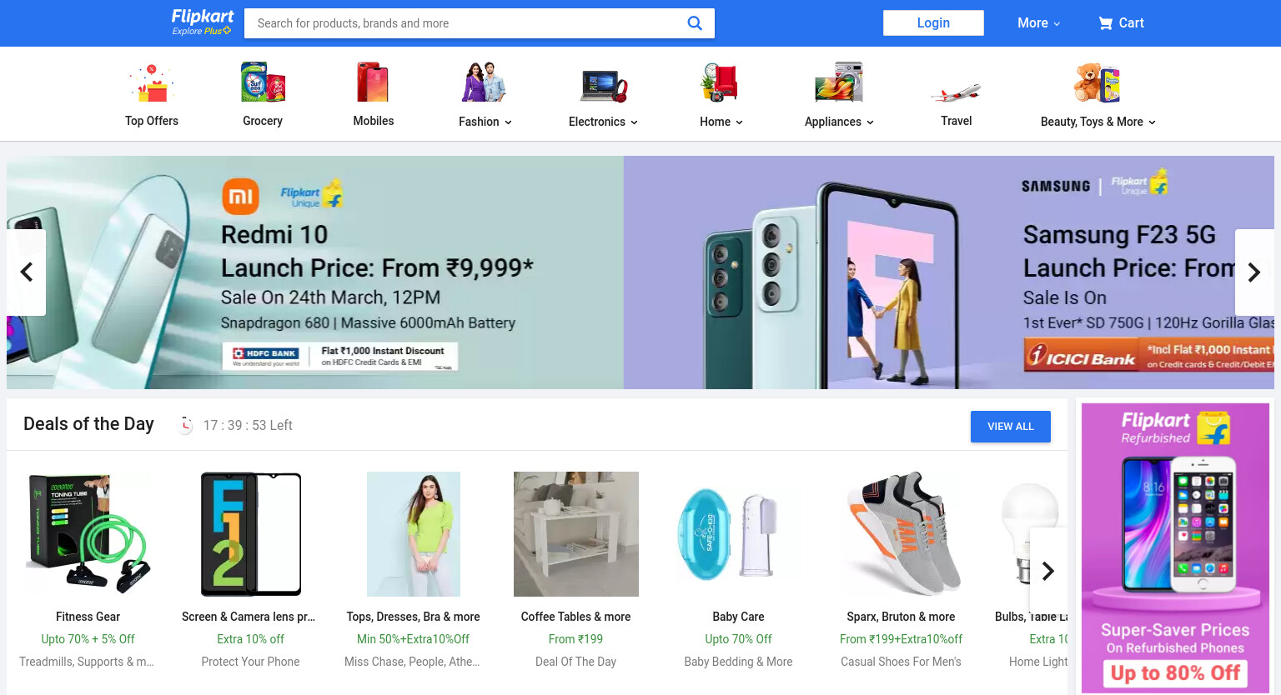Expand the Fashion category dropdown
Screen dimensions: 1281x695
pyautogui.click(x=485, y=122)
